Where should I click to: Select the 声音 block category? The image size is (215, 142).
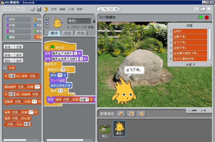point(18,31)
